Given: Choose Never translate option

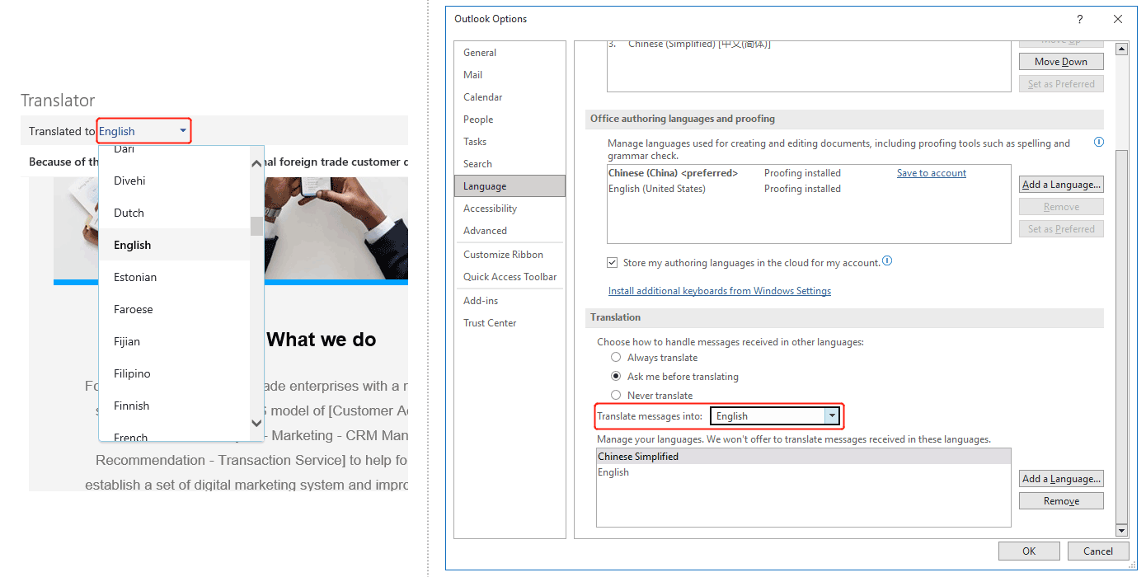Looking at the screenshot, I should click(616, 395).
